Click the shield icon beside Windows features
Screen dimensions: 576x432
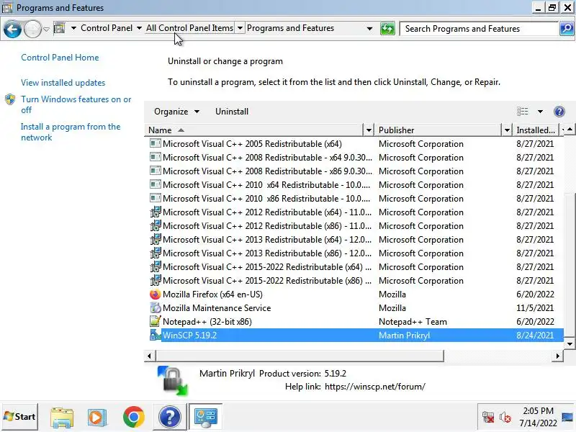point(10,99)
